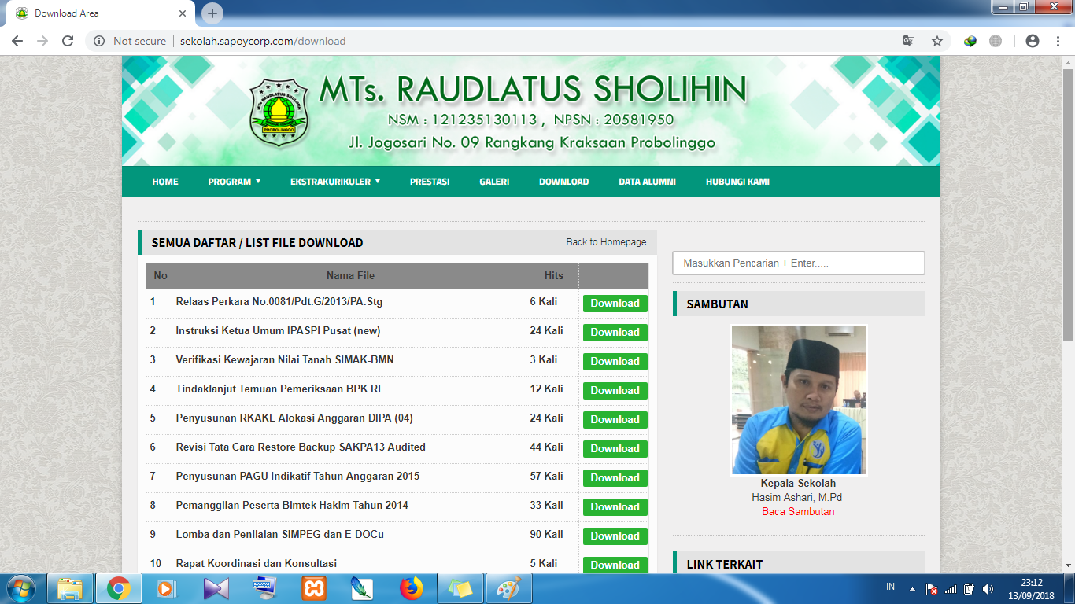This screenshot has width=1075, height=604.
Task: Go to HOME in the navigation bar
Action: pos(165,182)
